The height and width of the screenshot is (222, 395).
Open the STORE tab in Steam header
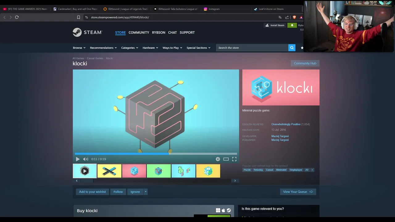pos(120,32)
